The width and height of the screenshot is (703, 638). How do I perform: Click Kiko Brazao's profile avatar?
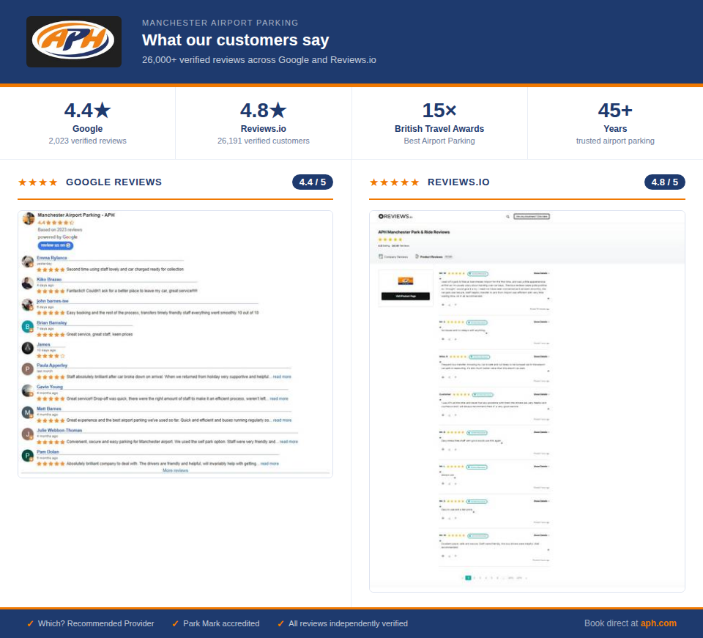28,283
